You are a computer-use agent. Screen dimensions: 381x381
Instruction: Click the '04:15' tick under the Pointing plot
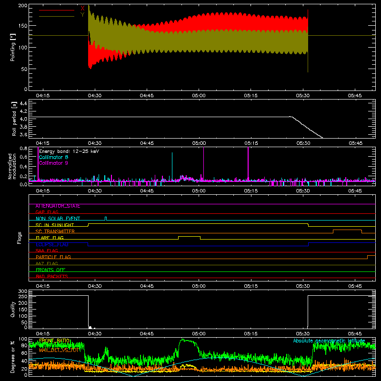coord(43,96)
